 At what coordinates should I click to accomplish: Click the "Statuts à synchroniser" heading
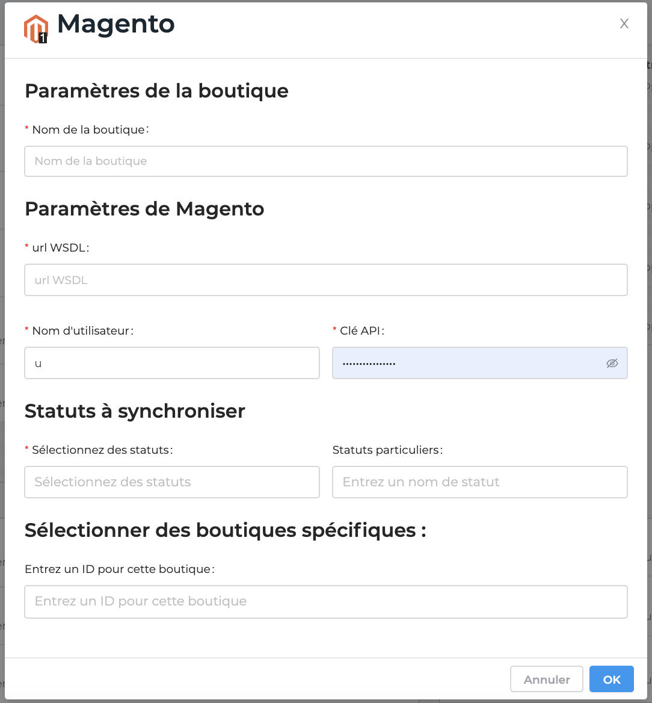(x=135, y=411)
